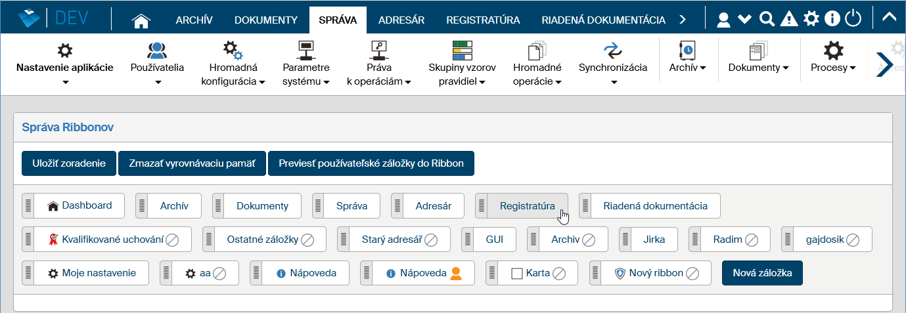Click the Nová záložka button
Screen dimensions: 906x313
tap(762, 273)
